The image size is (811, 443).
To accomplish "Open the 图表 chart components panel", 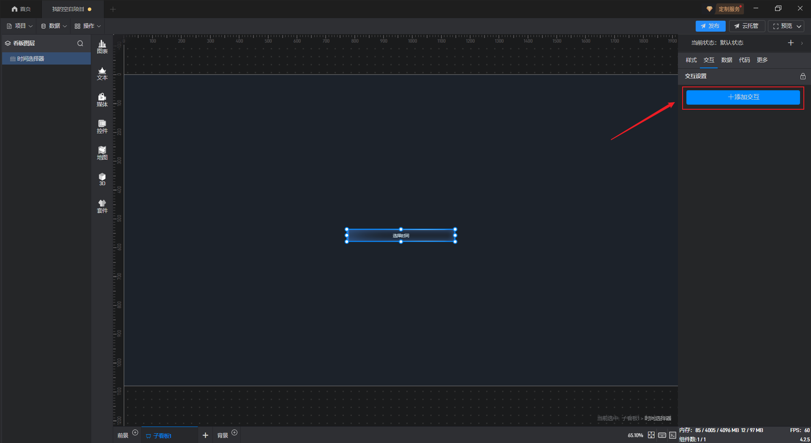I will click(x=102, y=46).
